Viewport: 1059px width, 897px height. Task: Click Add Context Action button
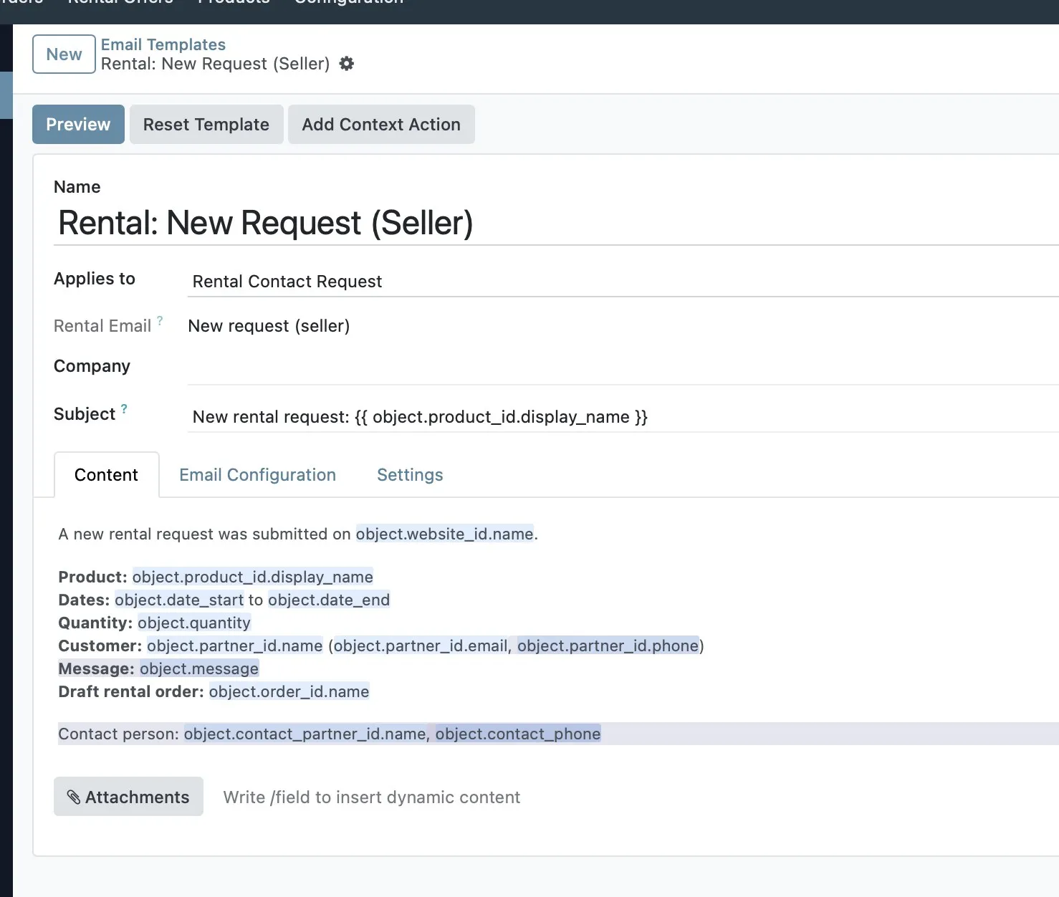click(x=381, y=124)
